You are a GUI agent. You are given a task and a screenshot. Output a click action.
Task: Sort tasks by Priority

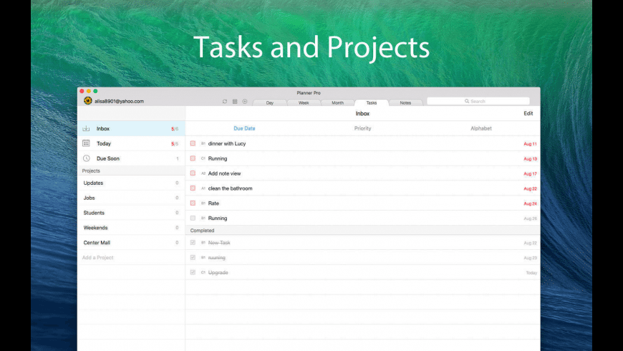click(x=362, y=128)
